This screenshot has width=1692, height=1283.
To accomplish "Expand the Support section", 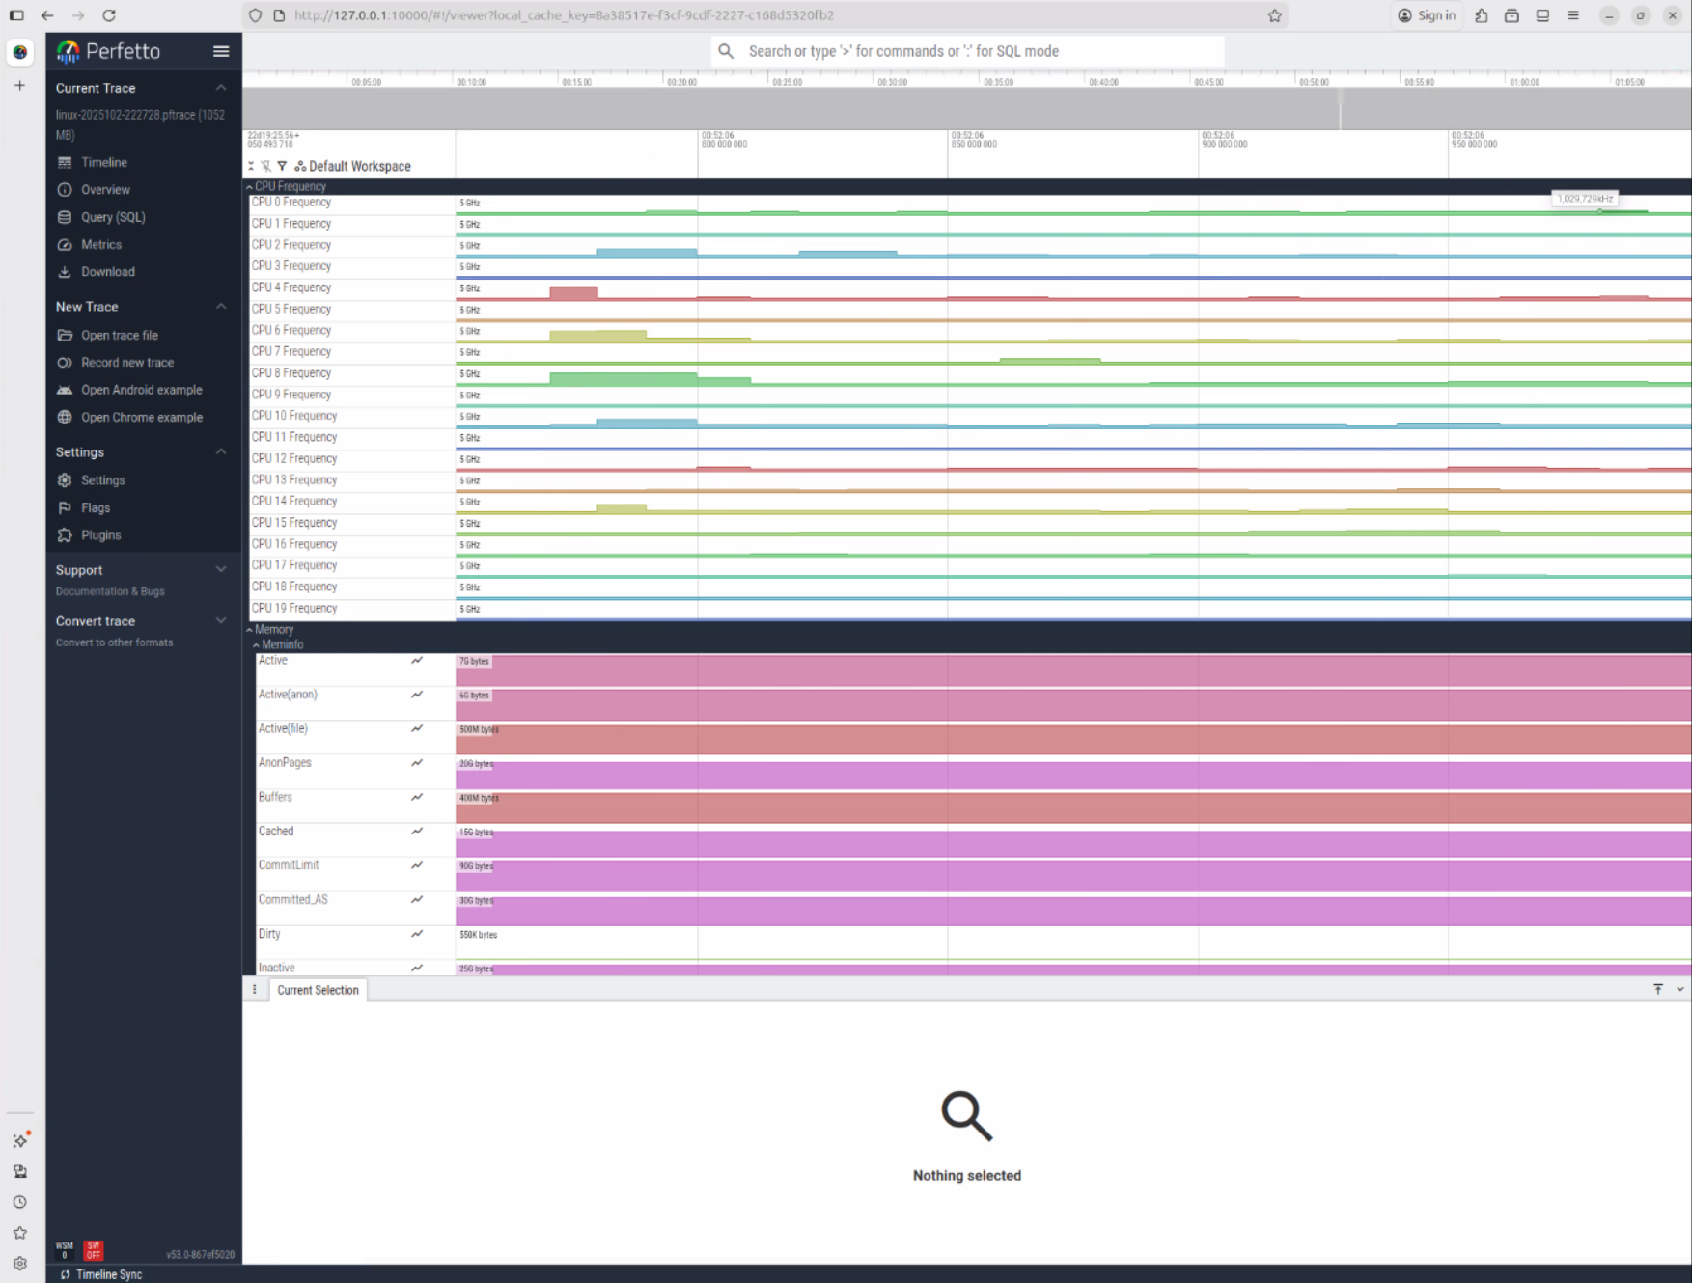I will (221, 570).
